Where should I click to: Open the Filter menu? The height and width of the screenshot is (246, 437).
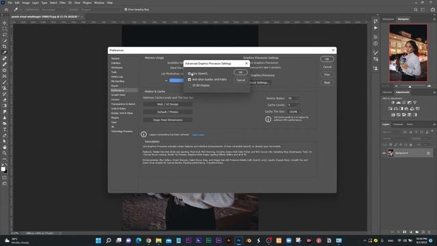tap(62, 3)
